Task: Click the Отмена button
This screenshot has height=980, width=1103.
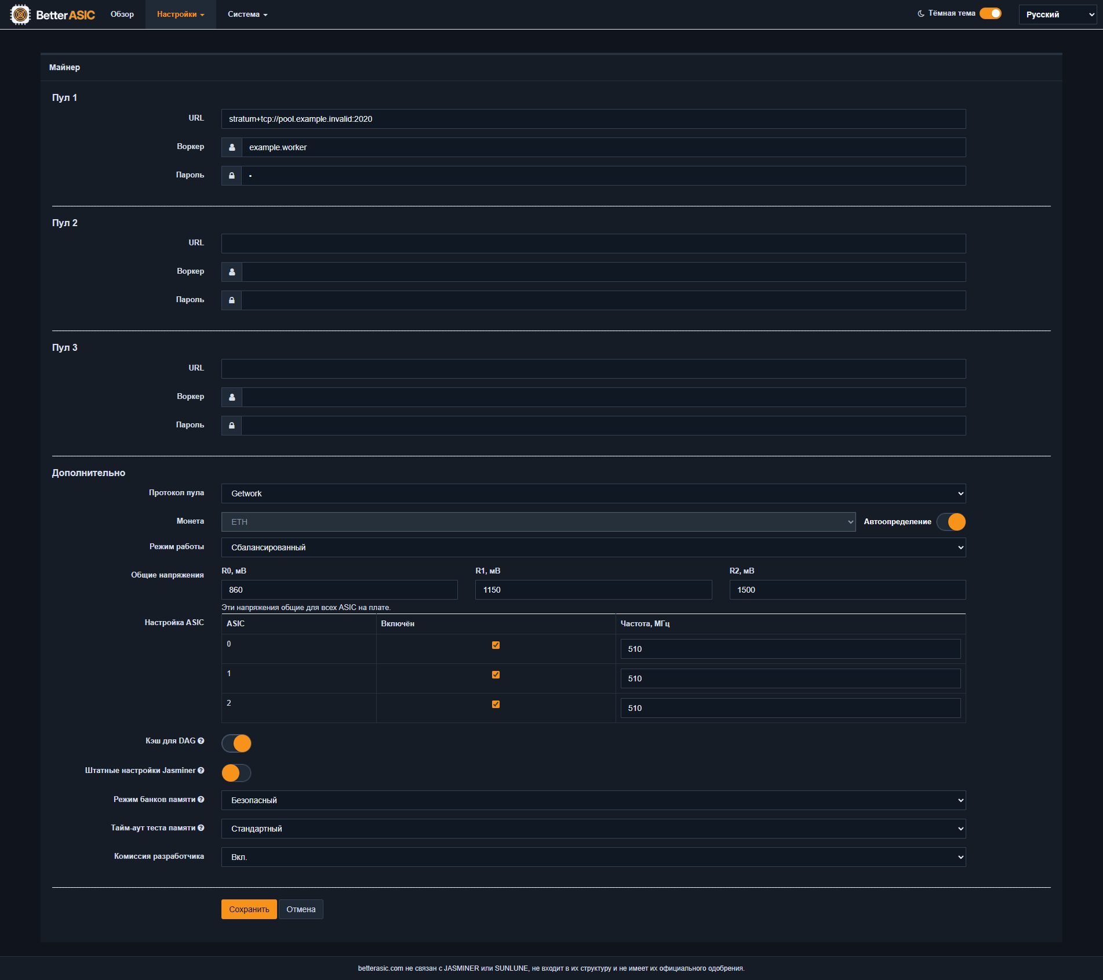Action: (301, 909)
